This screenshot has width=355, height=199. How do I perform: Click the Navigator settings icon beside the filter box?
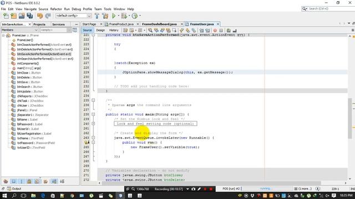[75, 30]
